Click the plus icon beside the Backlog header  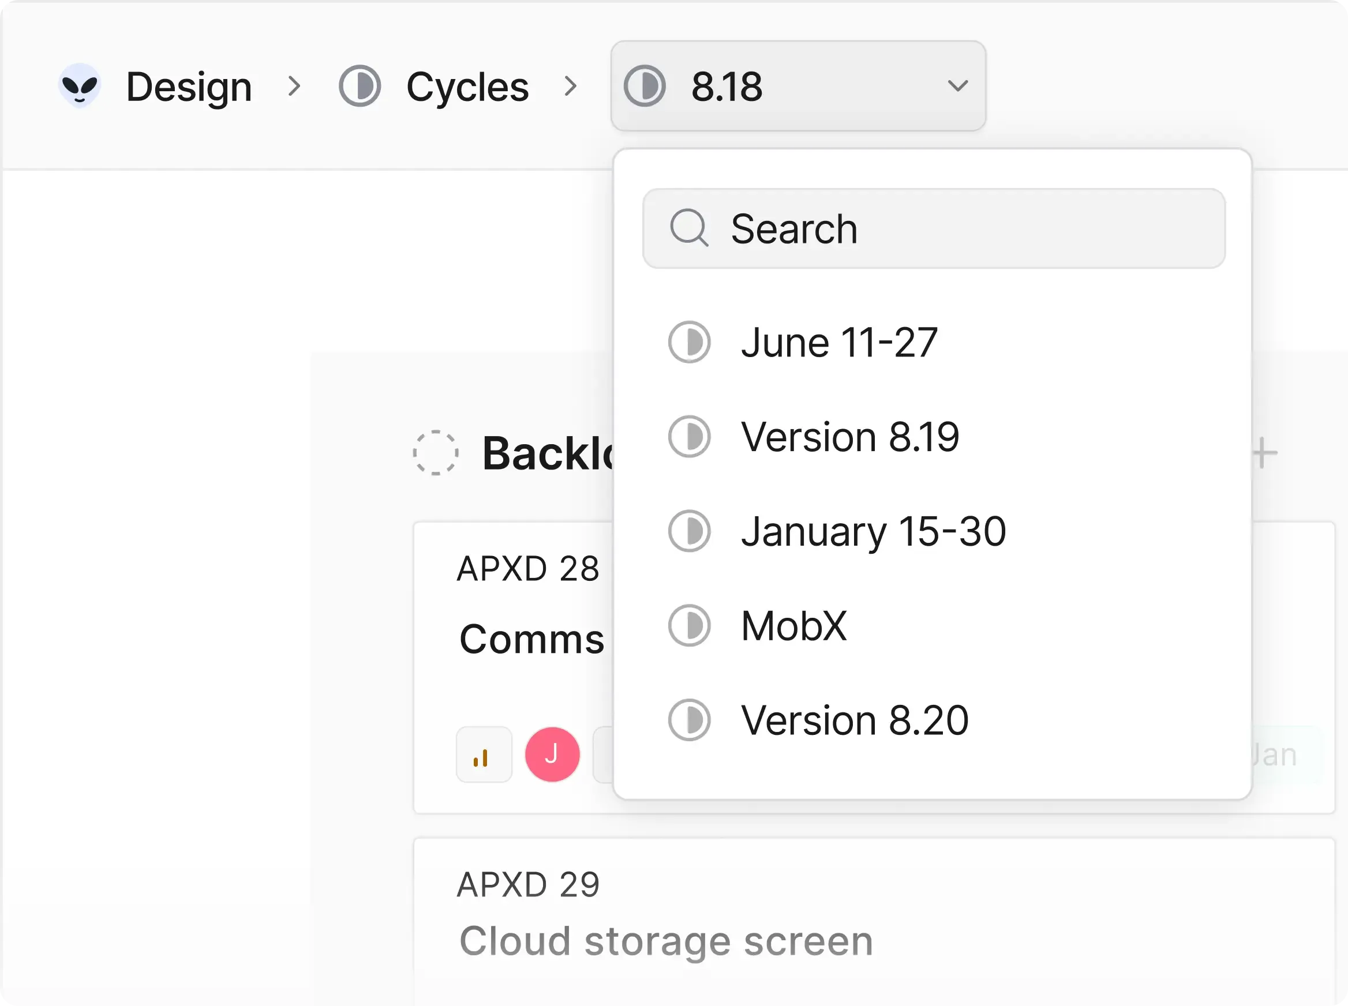pos(1263,451)
